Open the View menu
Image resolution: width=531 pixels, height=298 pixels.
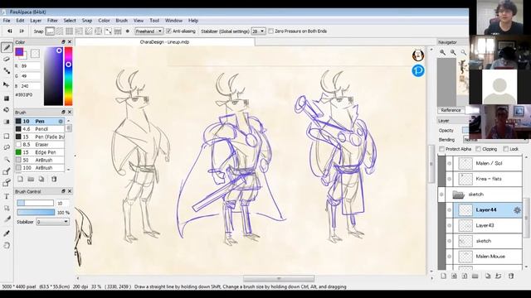(139, 21)
